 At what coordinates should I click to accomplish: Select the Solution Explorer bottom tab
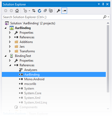15,114
